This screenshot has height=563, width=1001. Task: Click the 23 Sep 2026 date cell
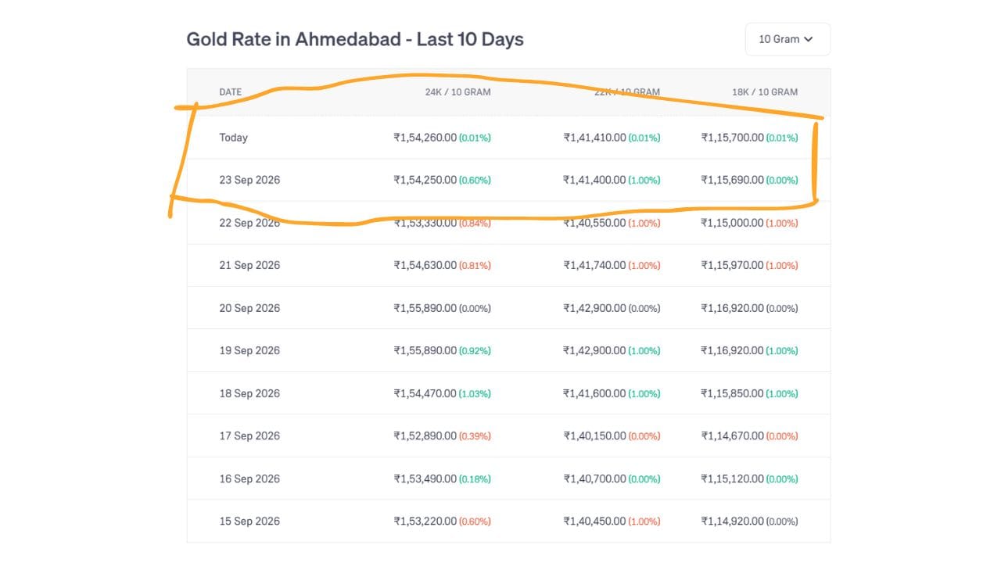pyautogui.click(x=249, y=180)
